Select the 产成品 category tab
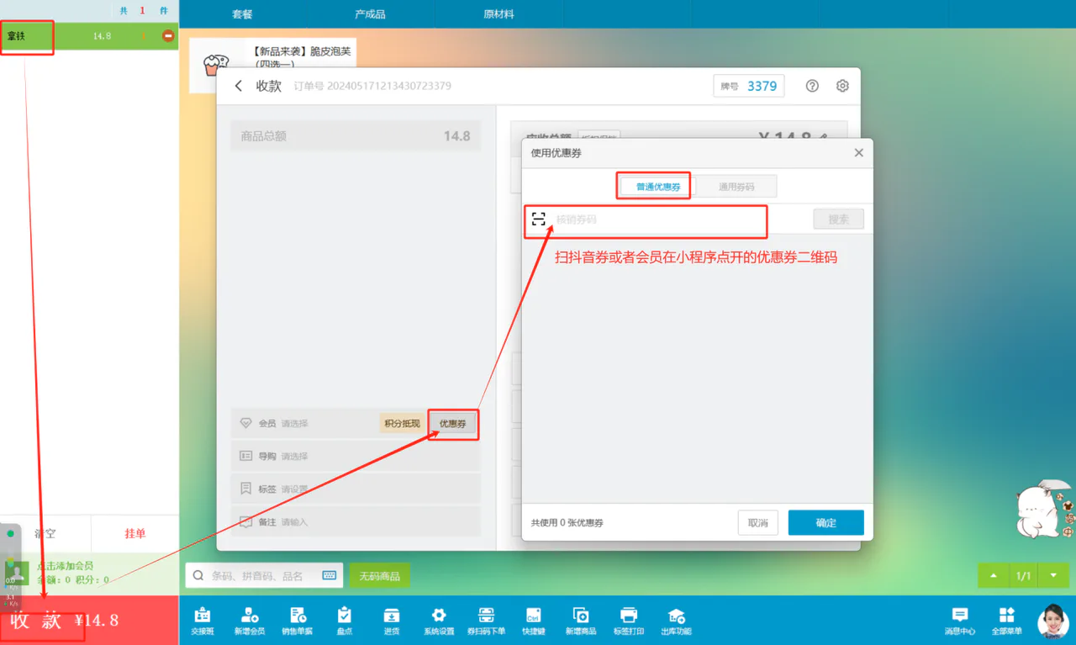This screenshot has width=1076, height=645. pos(370,14)
